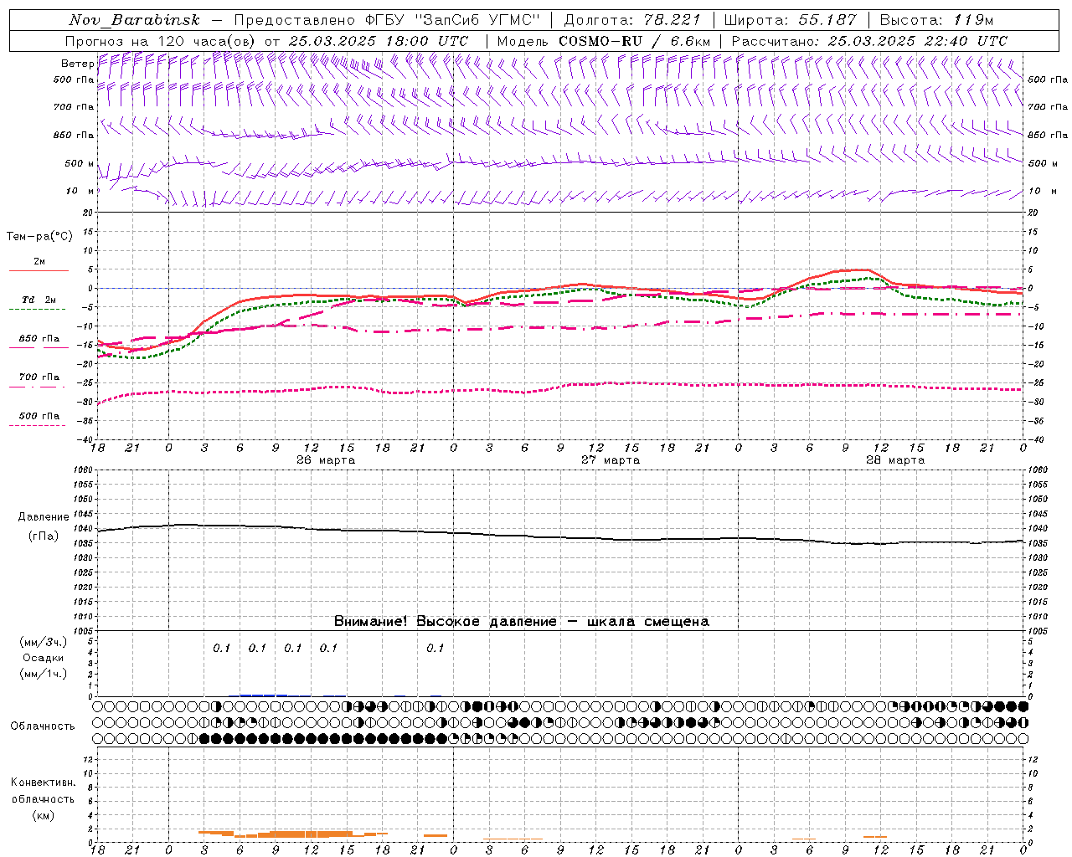Image resolution: width=1072 pixels, height=857 pixels.
Task: Select left "500 м" wind level label
Action: [x=80, y=163]
